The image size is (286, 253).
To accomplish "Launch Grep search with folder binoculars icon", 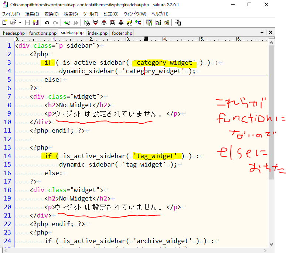I will coord(129,23).
